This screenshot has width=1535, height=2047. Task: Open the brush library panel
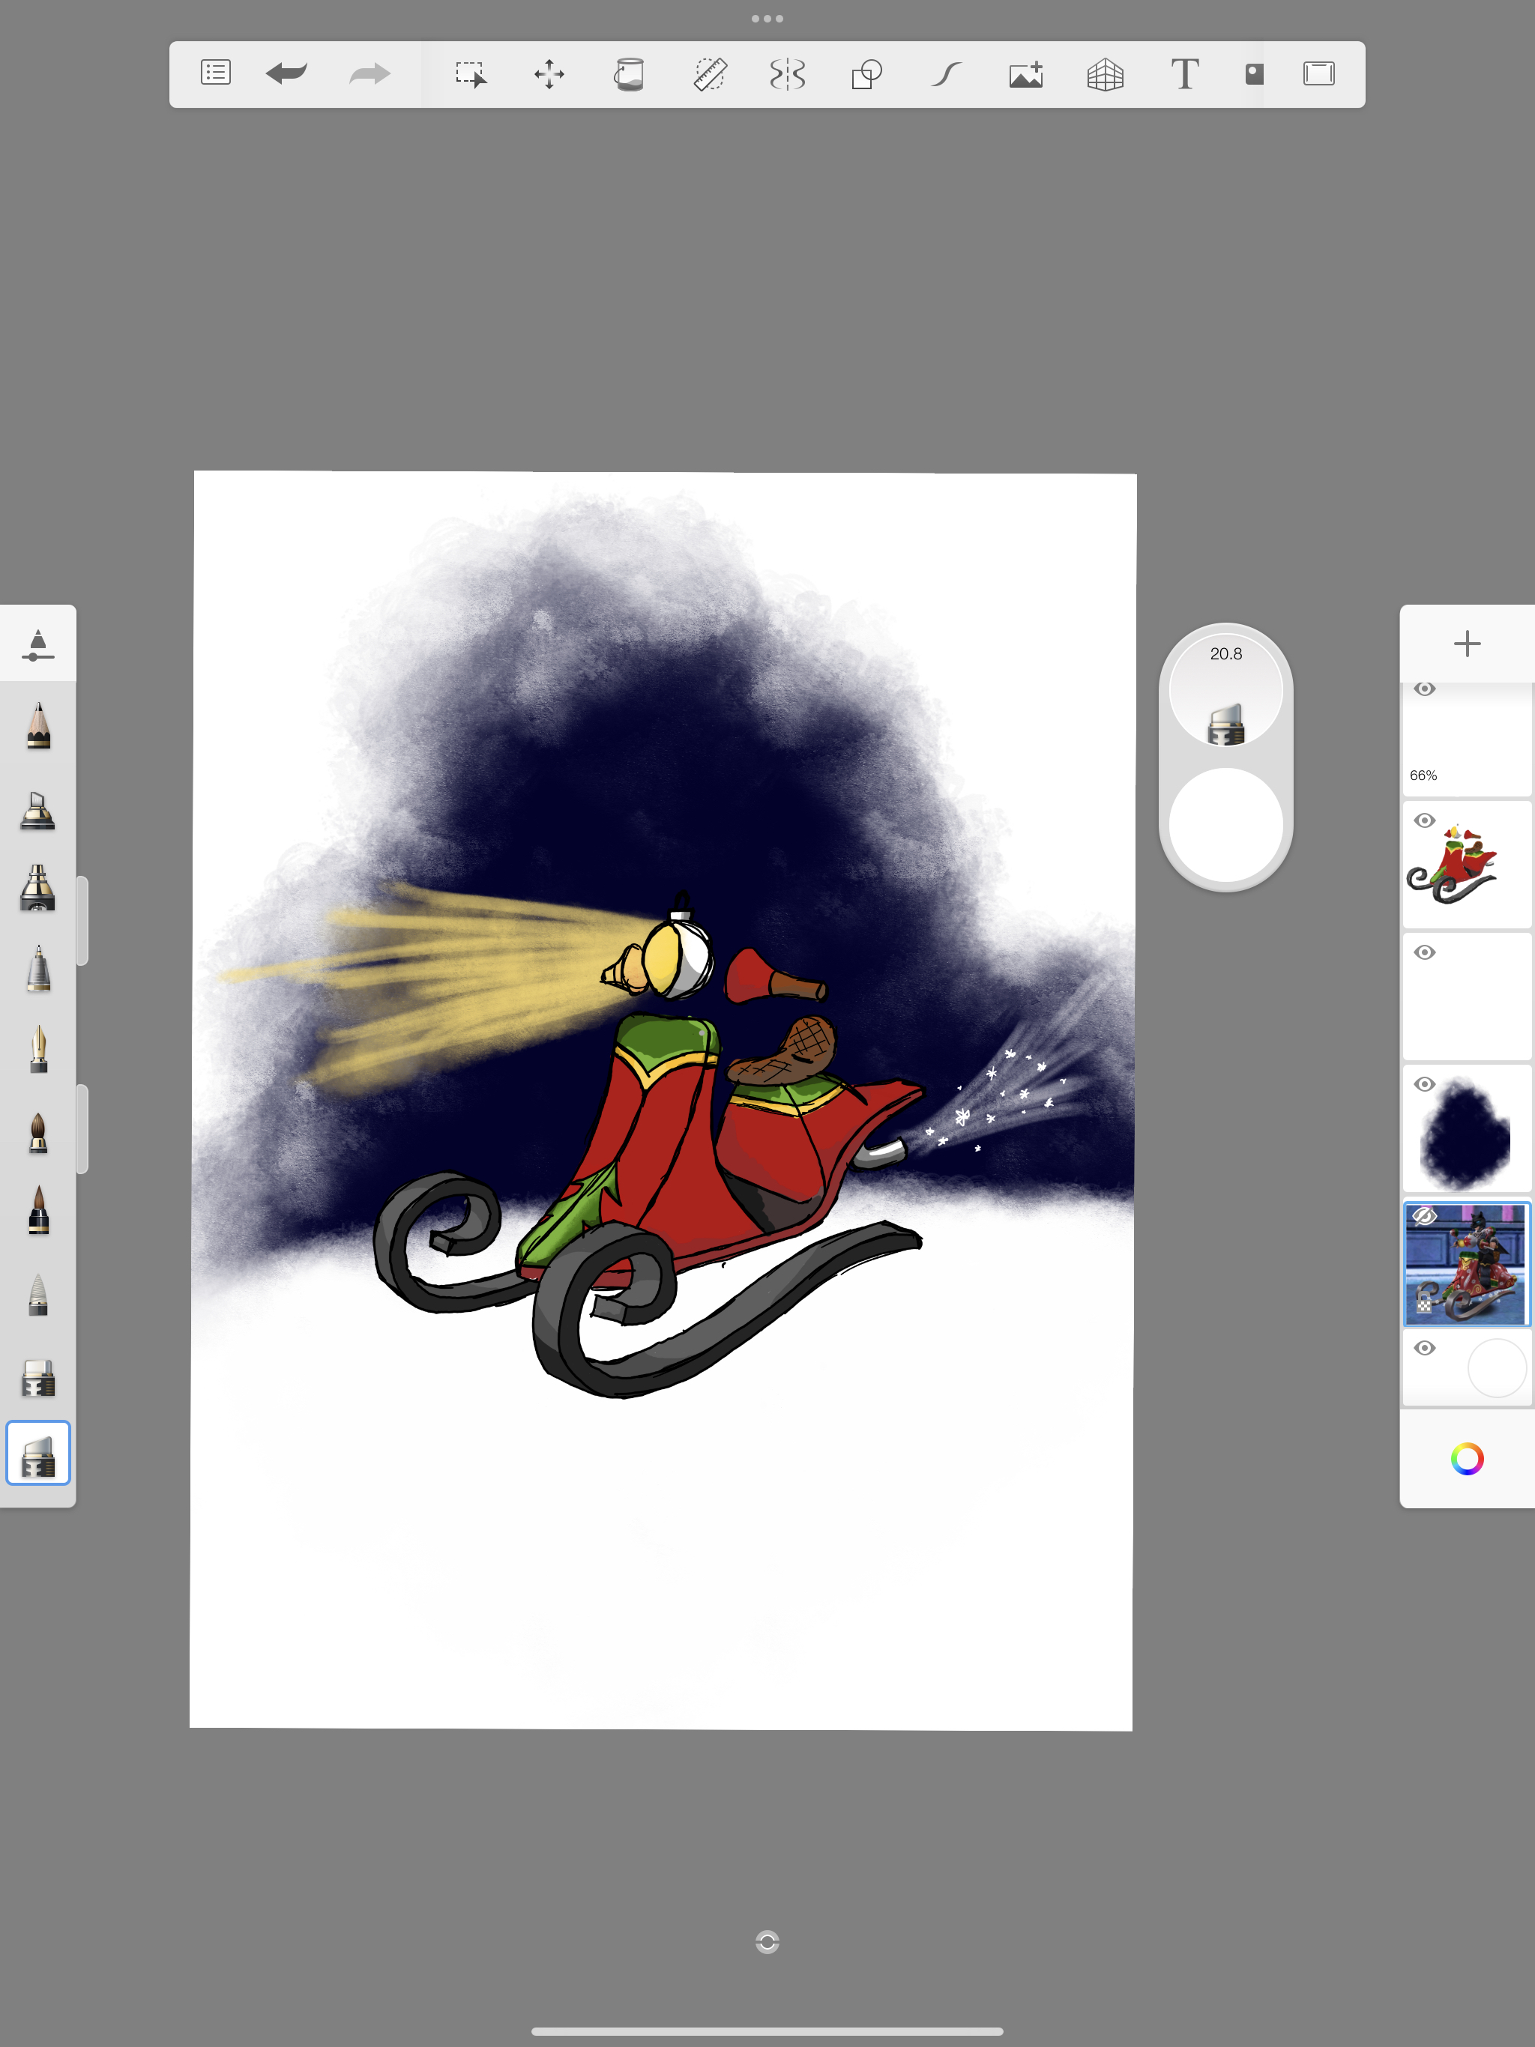pos(38,644)
